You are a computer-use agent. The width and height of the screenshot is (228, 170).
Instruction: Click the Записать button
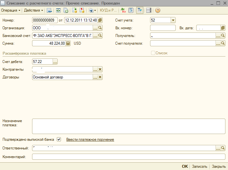[x=199, y=166]
